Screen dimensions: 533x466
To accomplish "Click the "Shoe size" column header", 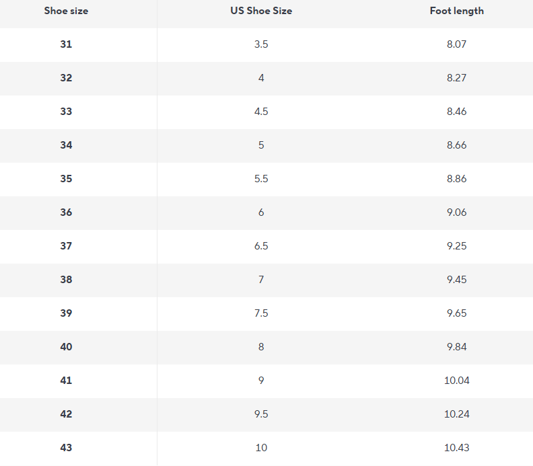I will [x=66, y=11].
